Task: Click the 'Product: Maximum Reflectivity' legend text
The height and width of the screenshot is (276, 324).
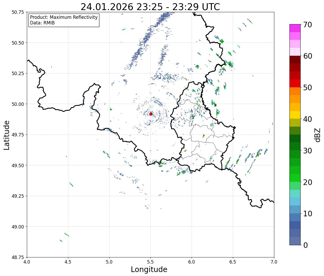Action: 64,17
